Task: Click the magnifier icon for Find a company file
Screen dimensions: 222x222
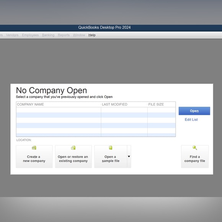Action: pos(195,148)
